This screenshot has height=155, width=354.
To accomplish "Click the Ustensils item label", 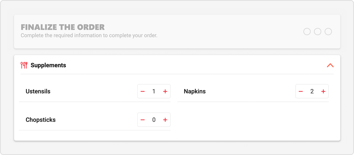I will point(38,92).
